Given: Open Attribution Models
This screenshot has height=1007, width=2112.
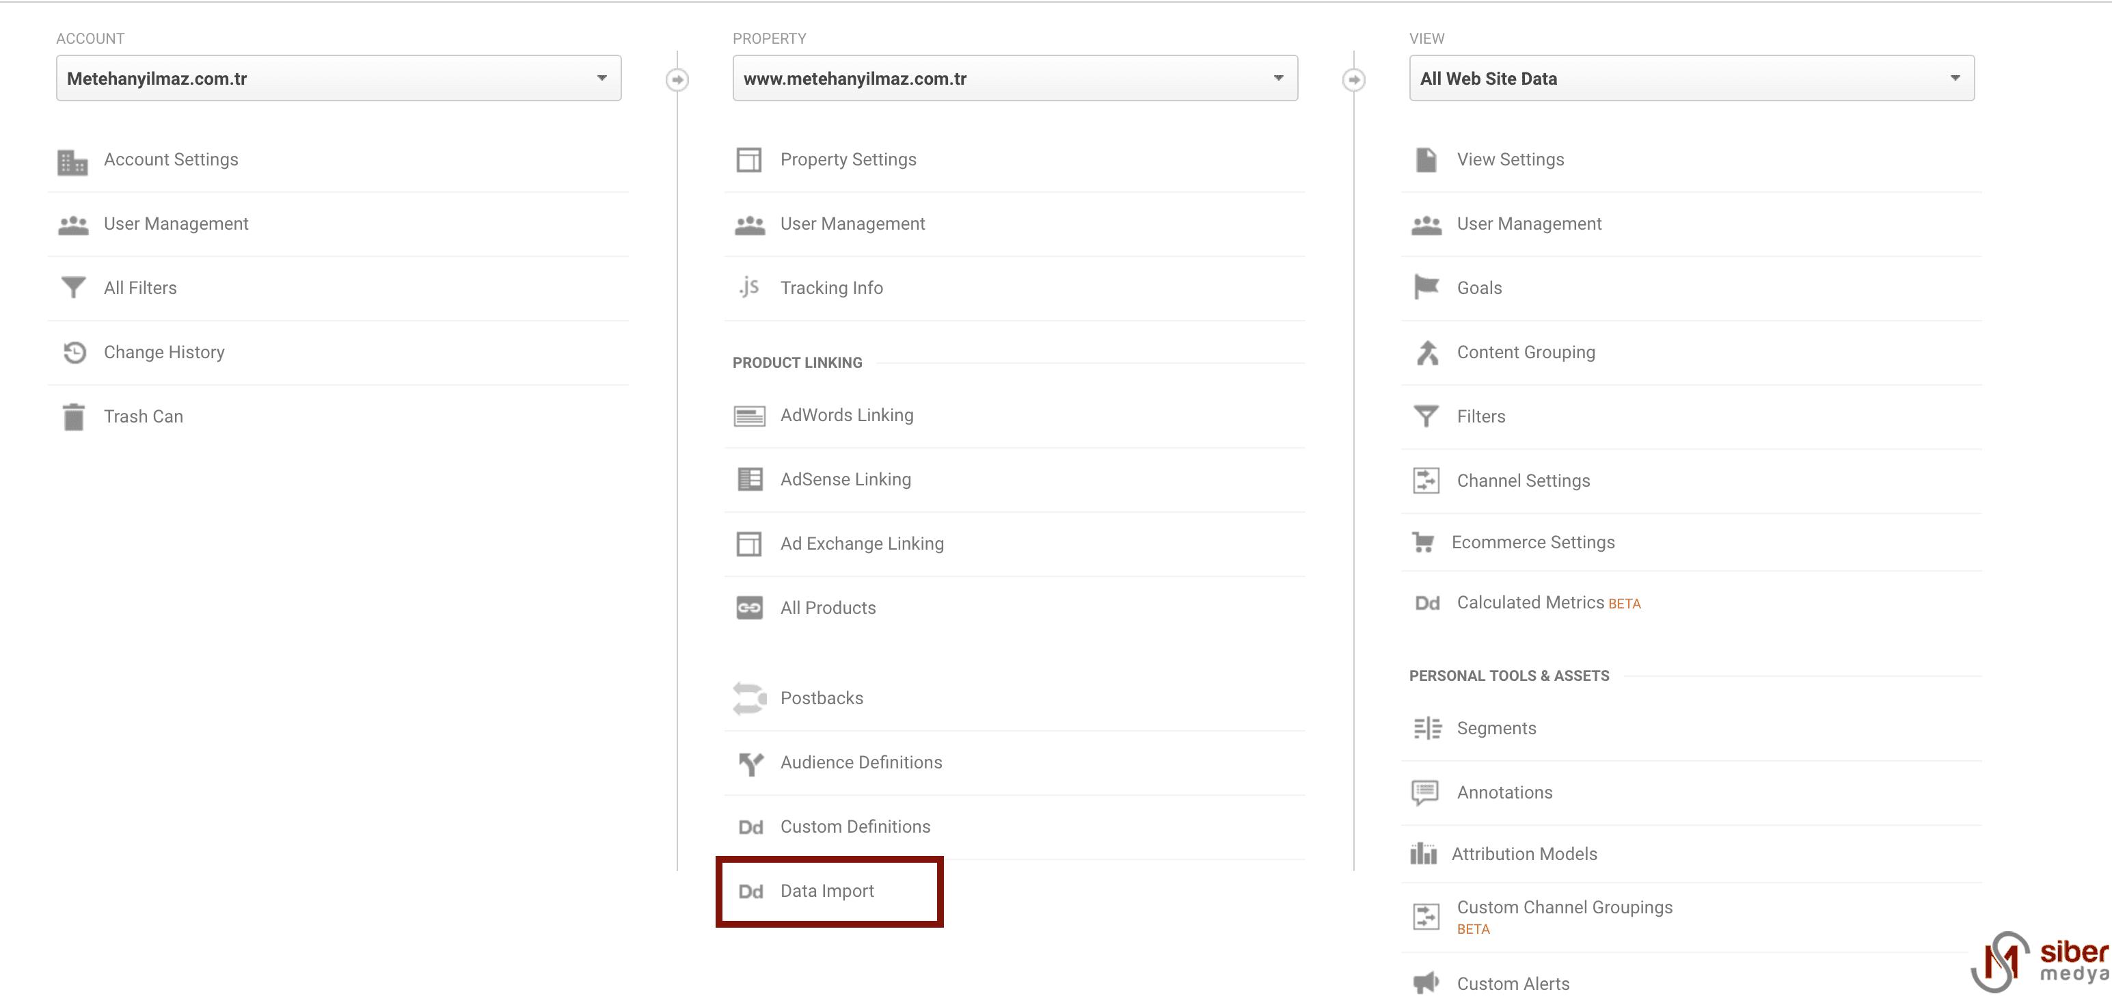Looking at the screenshot, I should pos(1524,854).
